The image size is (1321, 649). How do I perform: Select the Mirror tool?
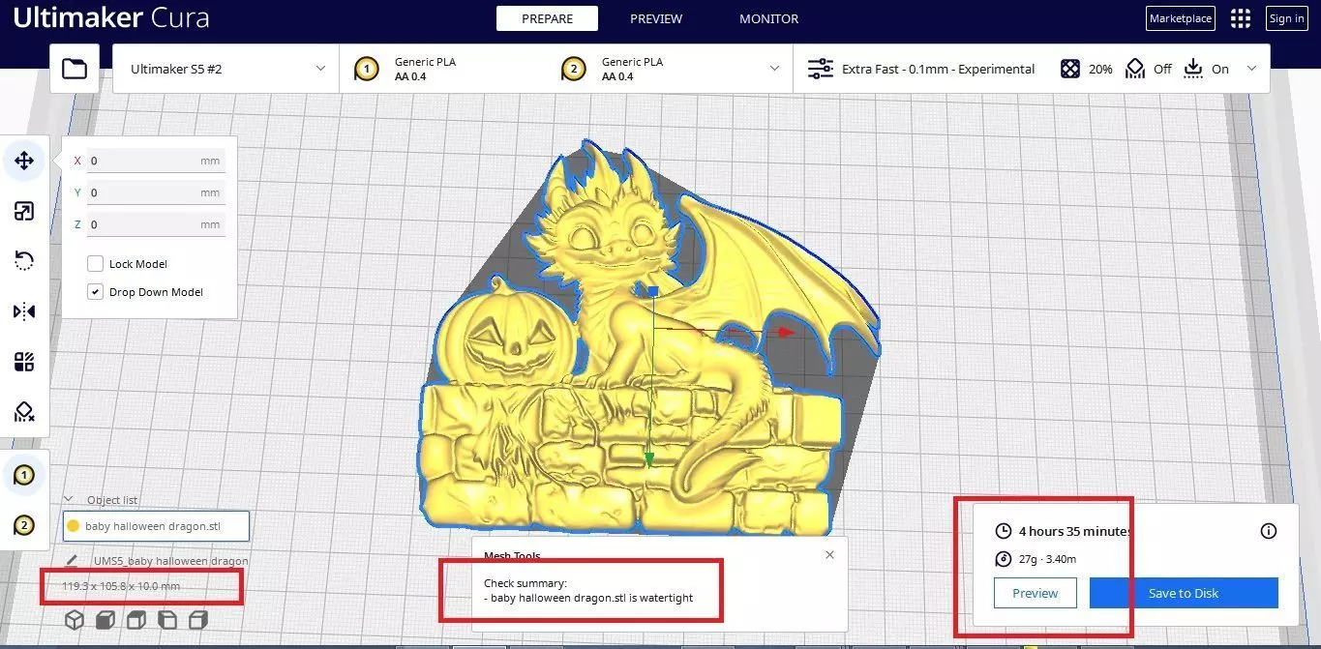pyautogui.click(x=24, y=311)
